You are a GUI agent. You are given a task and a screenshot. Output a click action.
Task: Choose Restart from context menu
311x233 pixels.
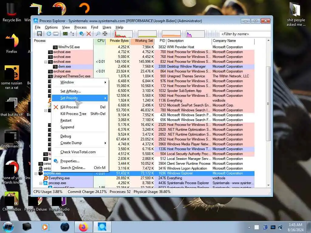click(80, 120)
